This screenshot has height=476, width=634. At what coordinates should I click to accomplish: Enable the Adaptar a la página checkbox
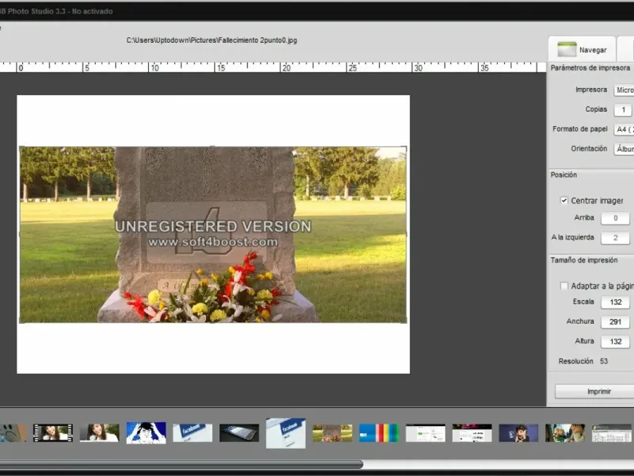(564, 286)
